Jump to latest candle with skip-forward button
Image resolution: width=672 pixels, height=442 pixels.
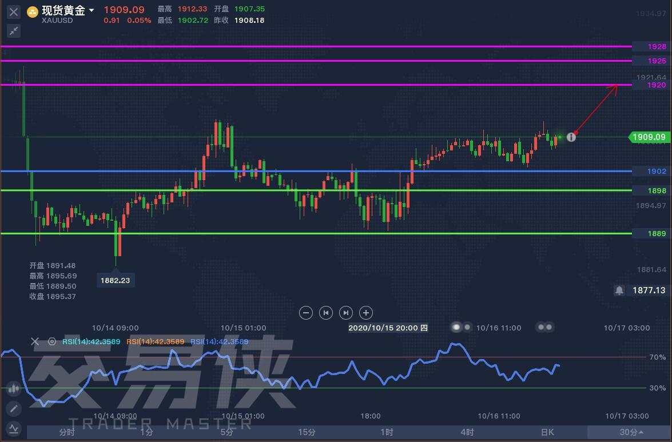(x=346, y=313)
